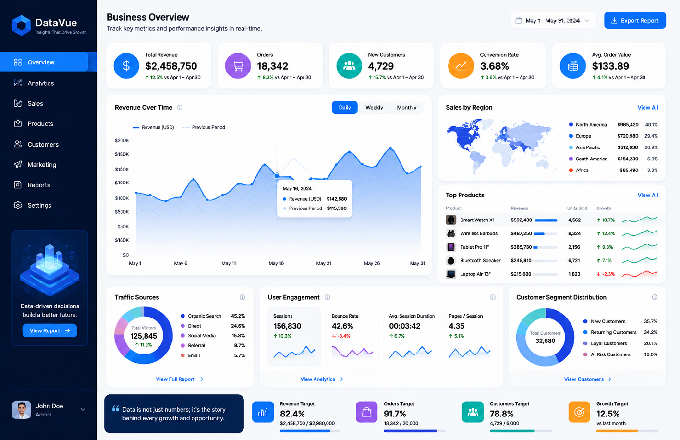Image resolution: width=680 pixels, height=440 pixels.
Task: Click the Growth Target progress bar
Action: [627, 431]
